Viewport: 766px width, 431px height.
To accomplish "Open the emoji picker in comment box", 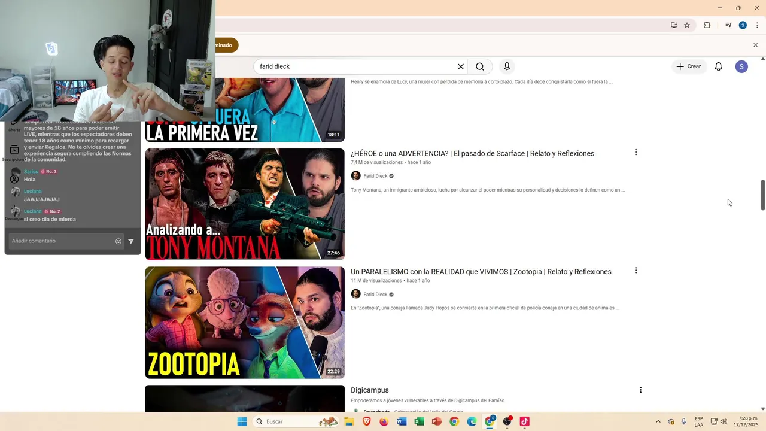I will 118,241.
